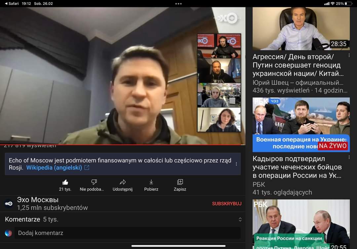Expand the Komentarze comments section
The height and width of the screenshot is (249, 357).
tap(240, 219)
